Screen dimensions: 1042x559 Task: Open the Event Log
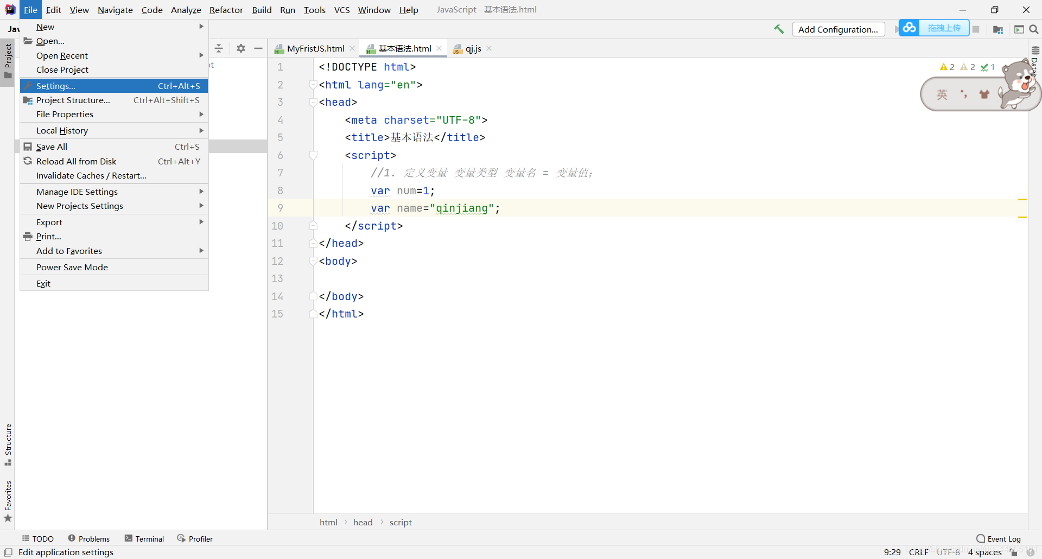point(999,538)
